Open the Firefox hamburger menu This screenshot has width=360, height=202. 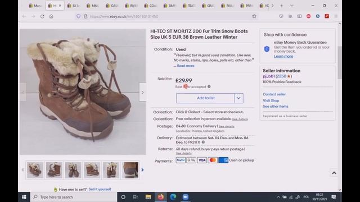[x=336, y=16]
